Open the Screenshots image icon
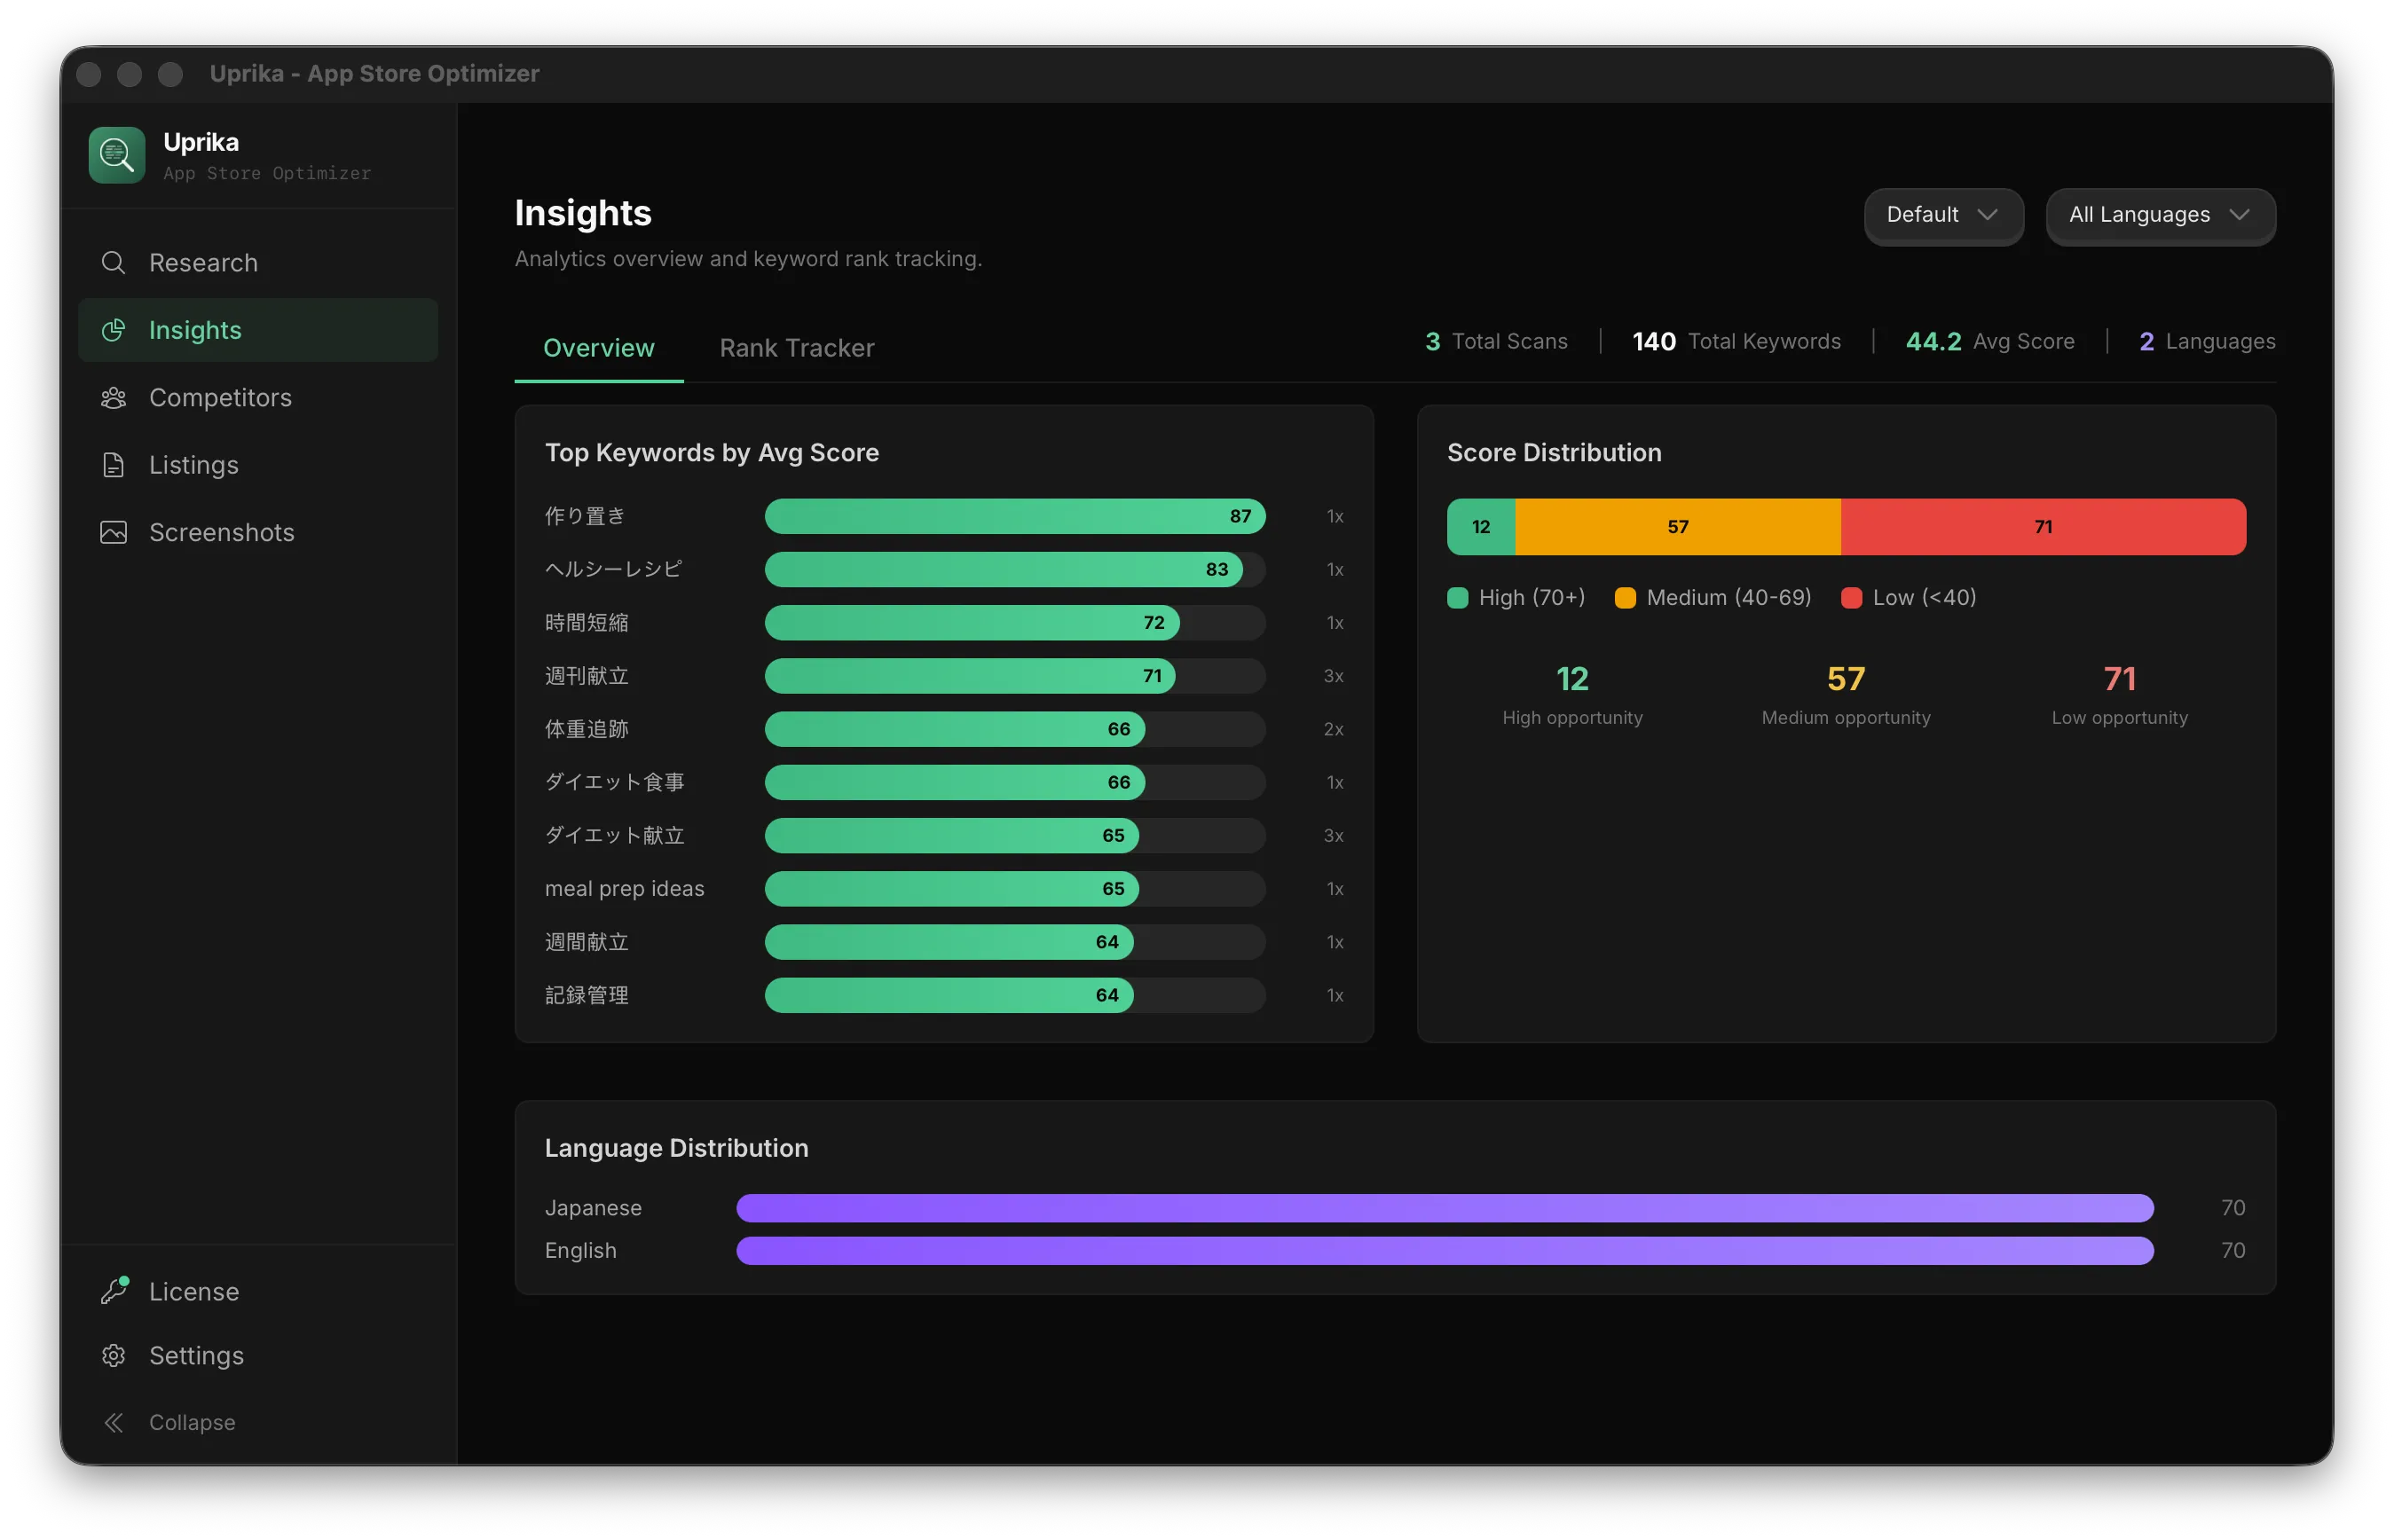 pos(113,532)
